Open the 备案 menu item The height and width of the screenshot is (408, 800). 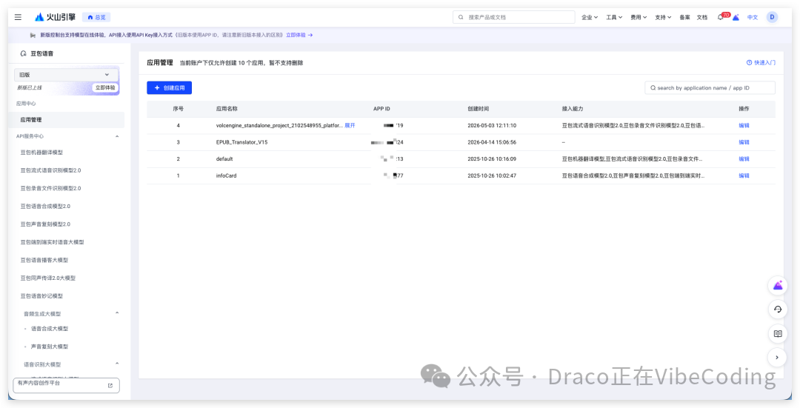tap(684, 17)
